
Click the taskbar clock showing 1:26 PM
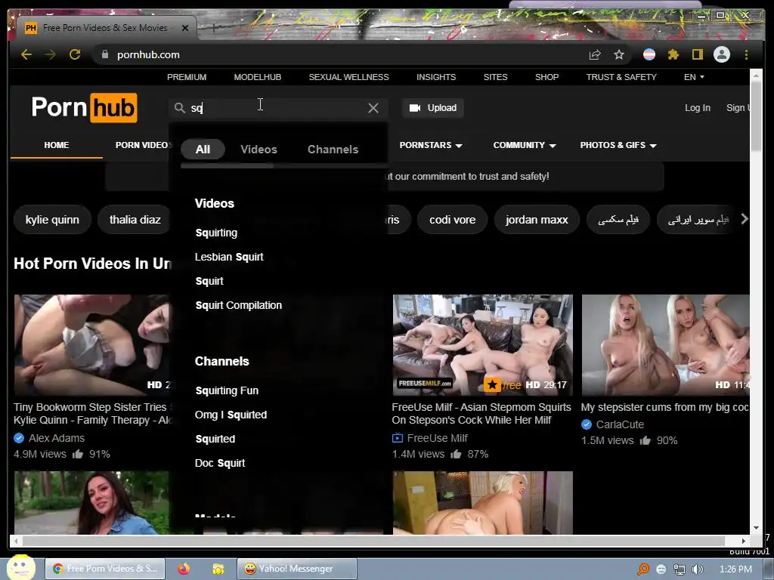[x=735, y=569]
